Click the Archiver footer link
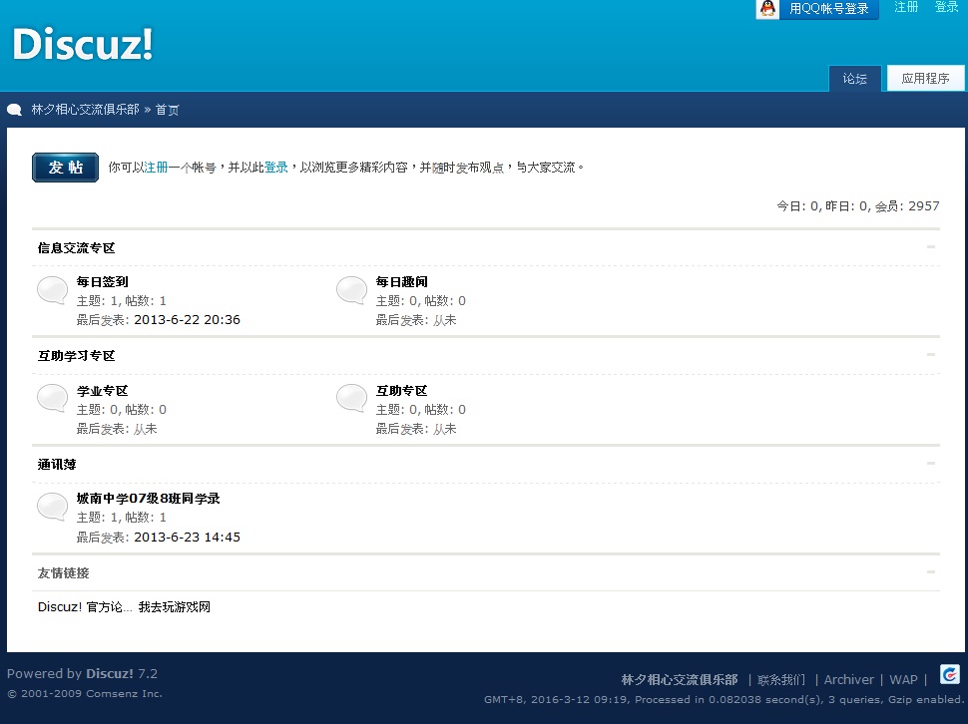Viewport: 968px width, 724px height. (x=849, y=679)
